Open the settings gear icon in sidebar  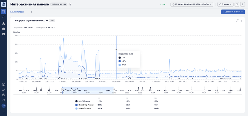pos(4,95)
